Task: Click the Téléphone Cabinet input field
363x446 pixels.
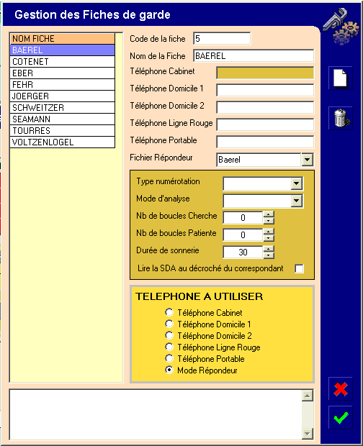Action: [x=265, y=73]
